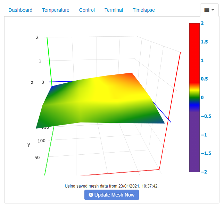Click the colorbar label −1.5
Image resolution: width=224 pixels, height=209 pixels.
pos(206,153)
